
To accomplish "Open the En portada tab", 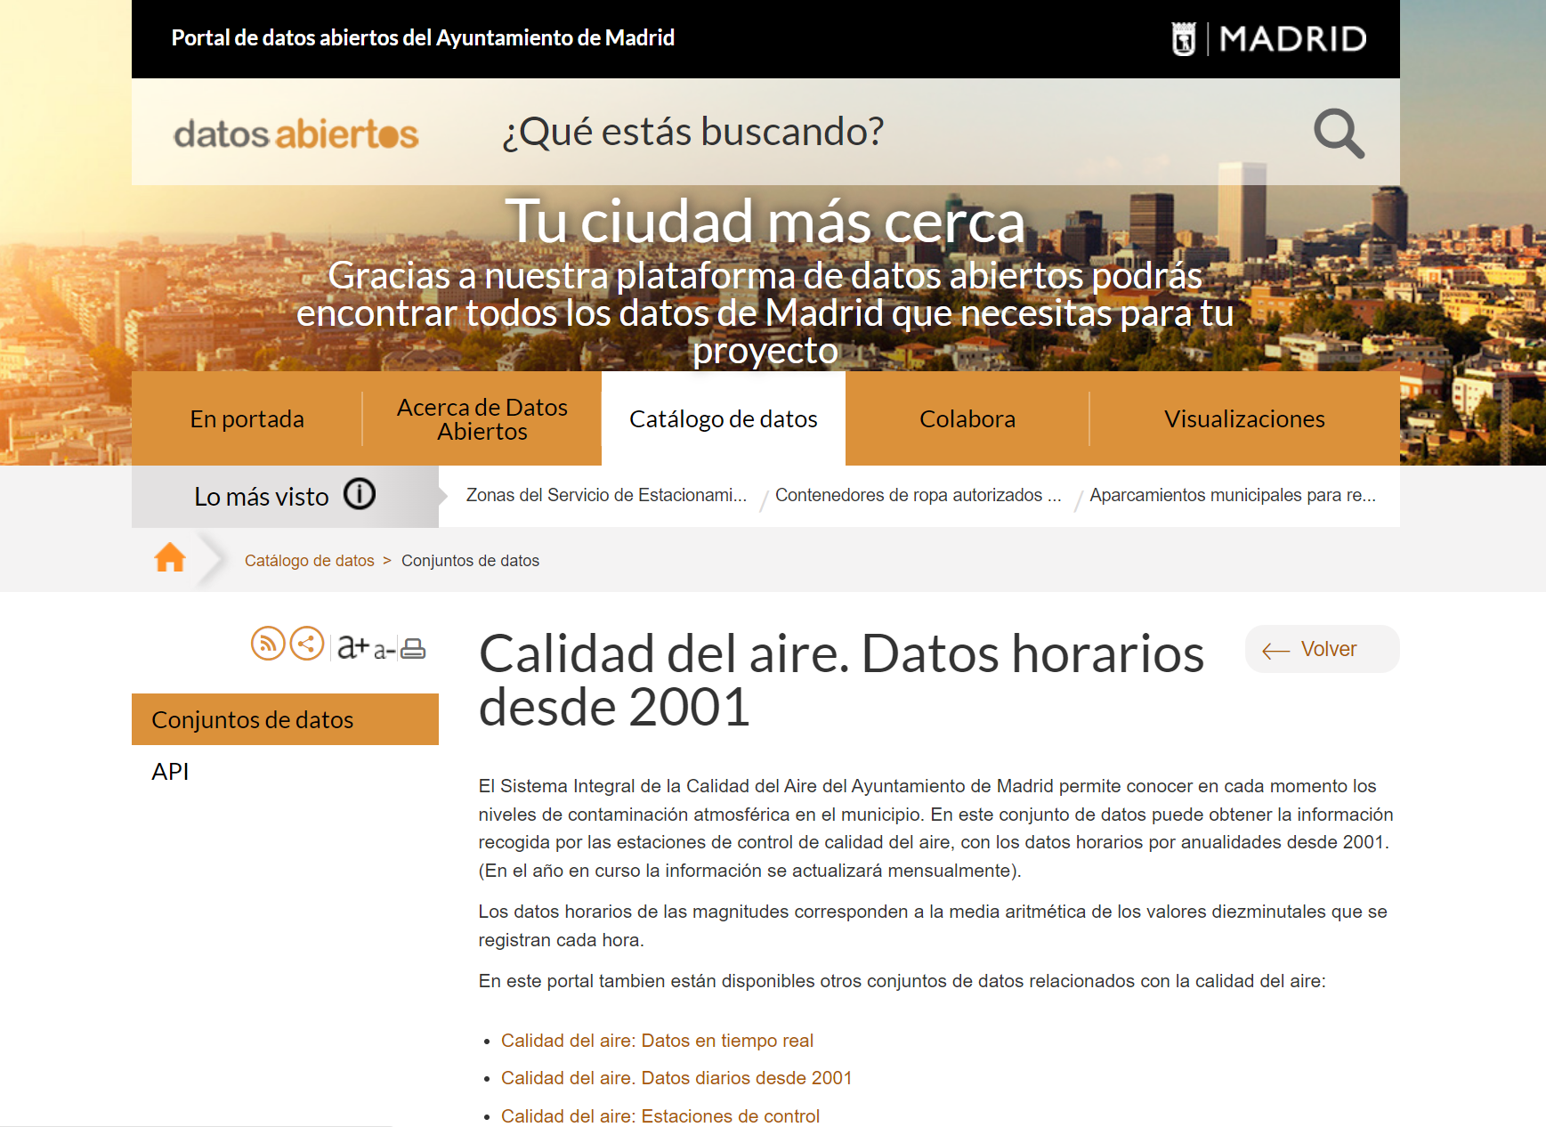I will click(247, 418).
